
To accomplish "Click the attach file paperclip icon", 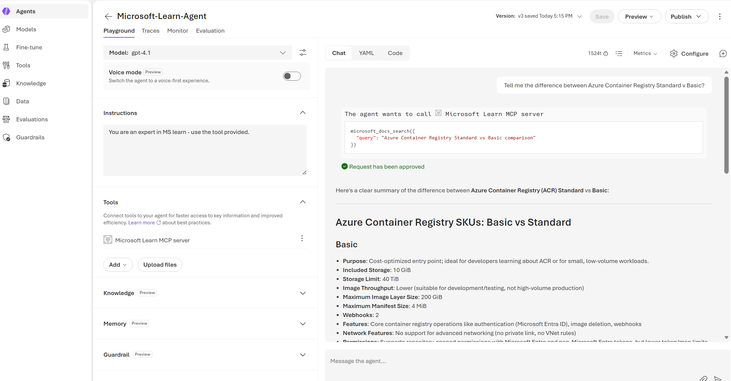I will tap(703, 378).
